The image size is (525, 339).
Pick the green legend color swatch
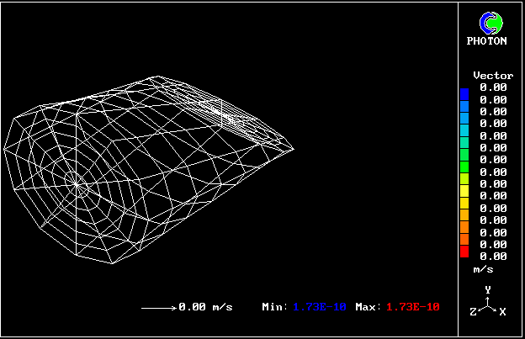click(464, 154)
